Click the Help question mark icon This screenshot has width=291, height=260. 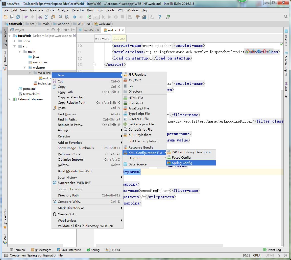(160, 17)
